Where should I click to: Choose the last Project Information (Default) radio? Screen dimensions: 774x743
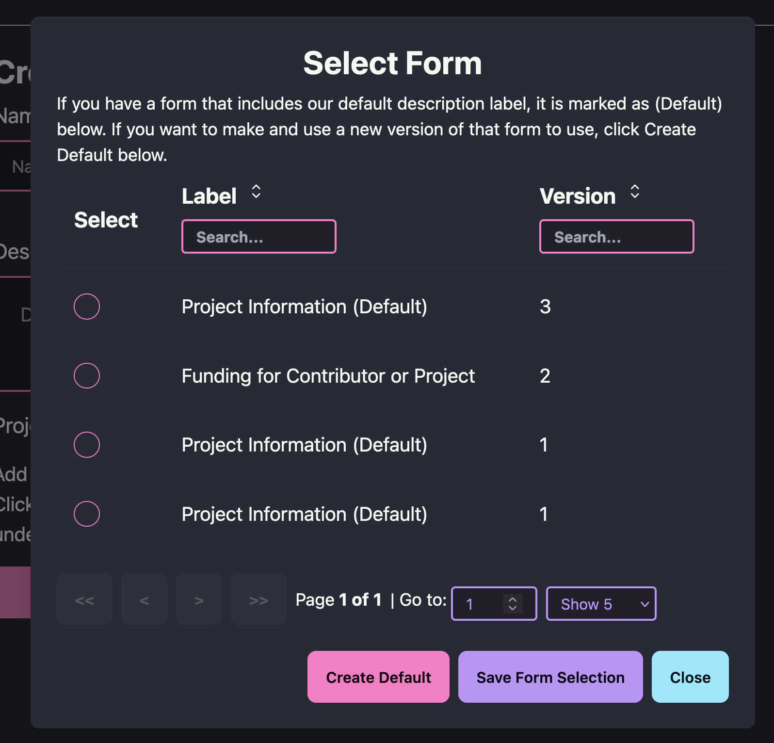coord(87,514)
